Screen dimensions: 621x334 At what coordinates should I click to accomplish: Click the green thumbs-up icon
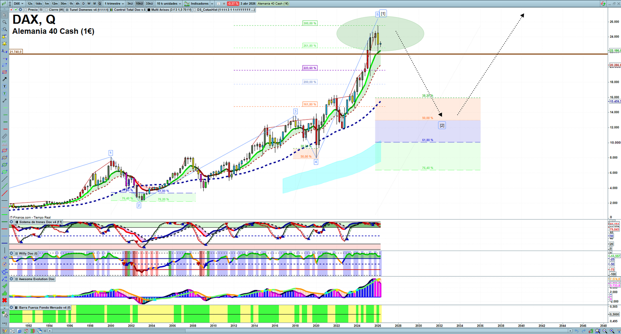pyautogui.click(x=4, y=293)
